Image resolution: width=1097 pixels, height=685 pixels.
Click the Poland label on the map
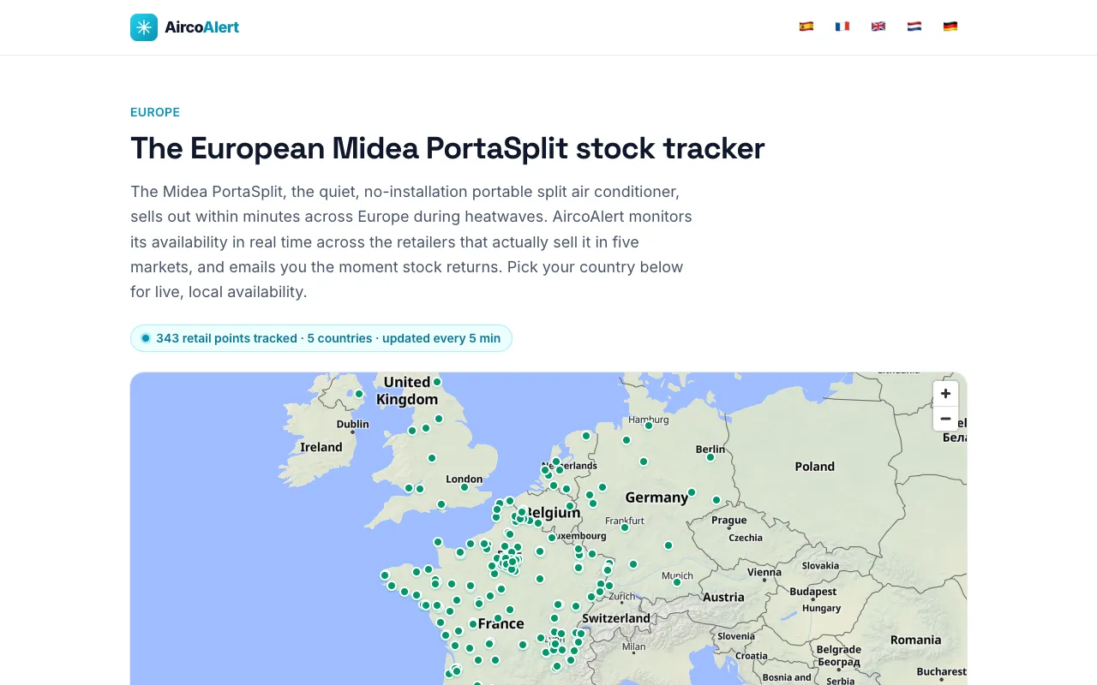coord(814,467)
